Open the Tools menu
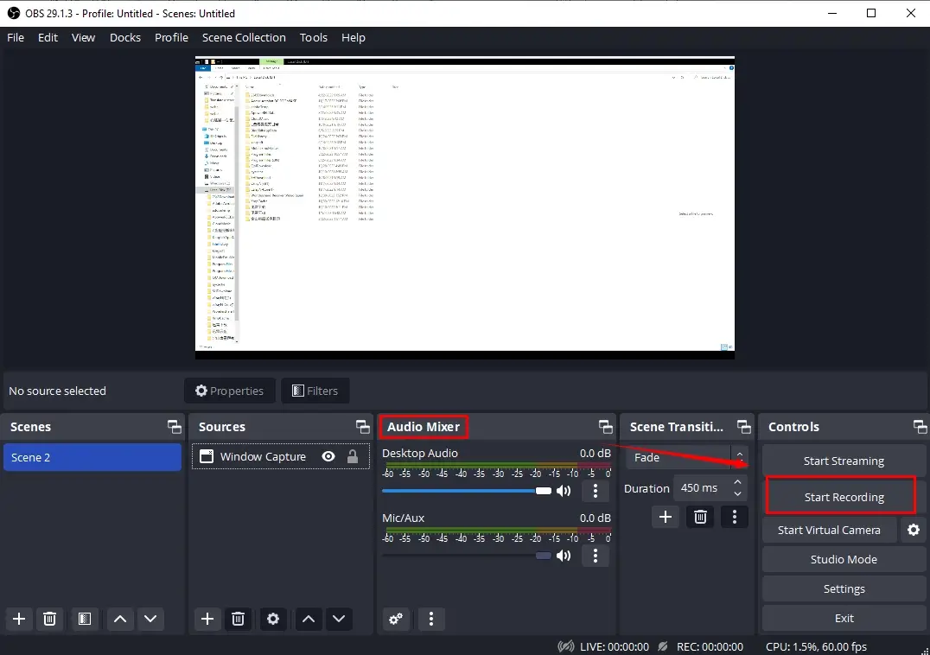930x655 pixels. [313, 37]
